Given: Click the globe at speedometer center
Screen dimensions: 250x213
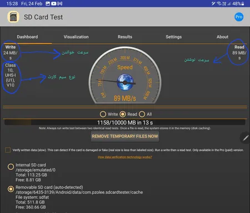Looking at the screenshot, I should pyautogui.click(x=125, y=82).
